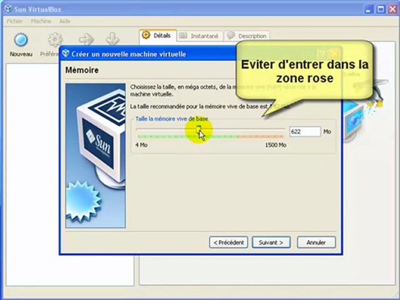Viewport: 400px width, 300px height.
Task: Click the 'Mémoire' heading in the wizard
Action: click(x=82, y=70)
